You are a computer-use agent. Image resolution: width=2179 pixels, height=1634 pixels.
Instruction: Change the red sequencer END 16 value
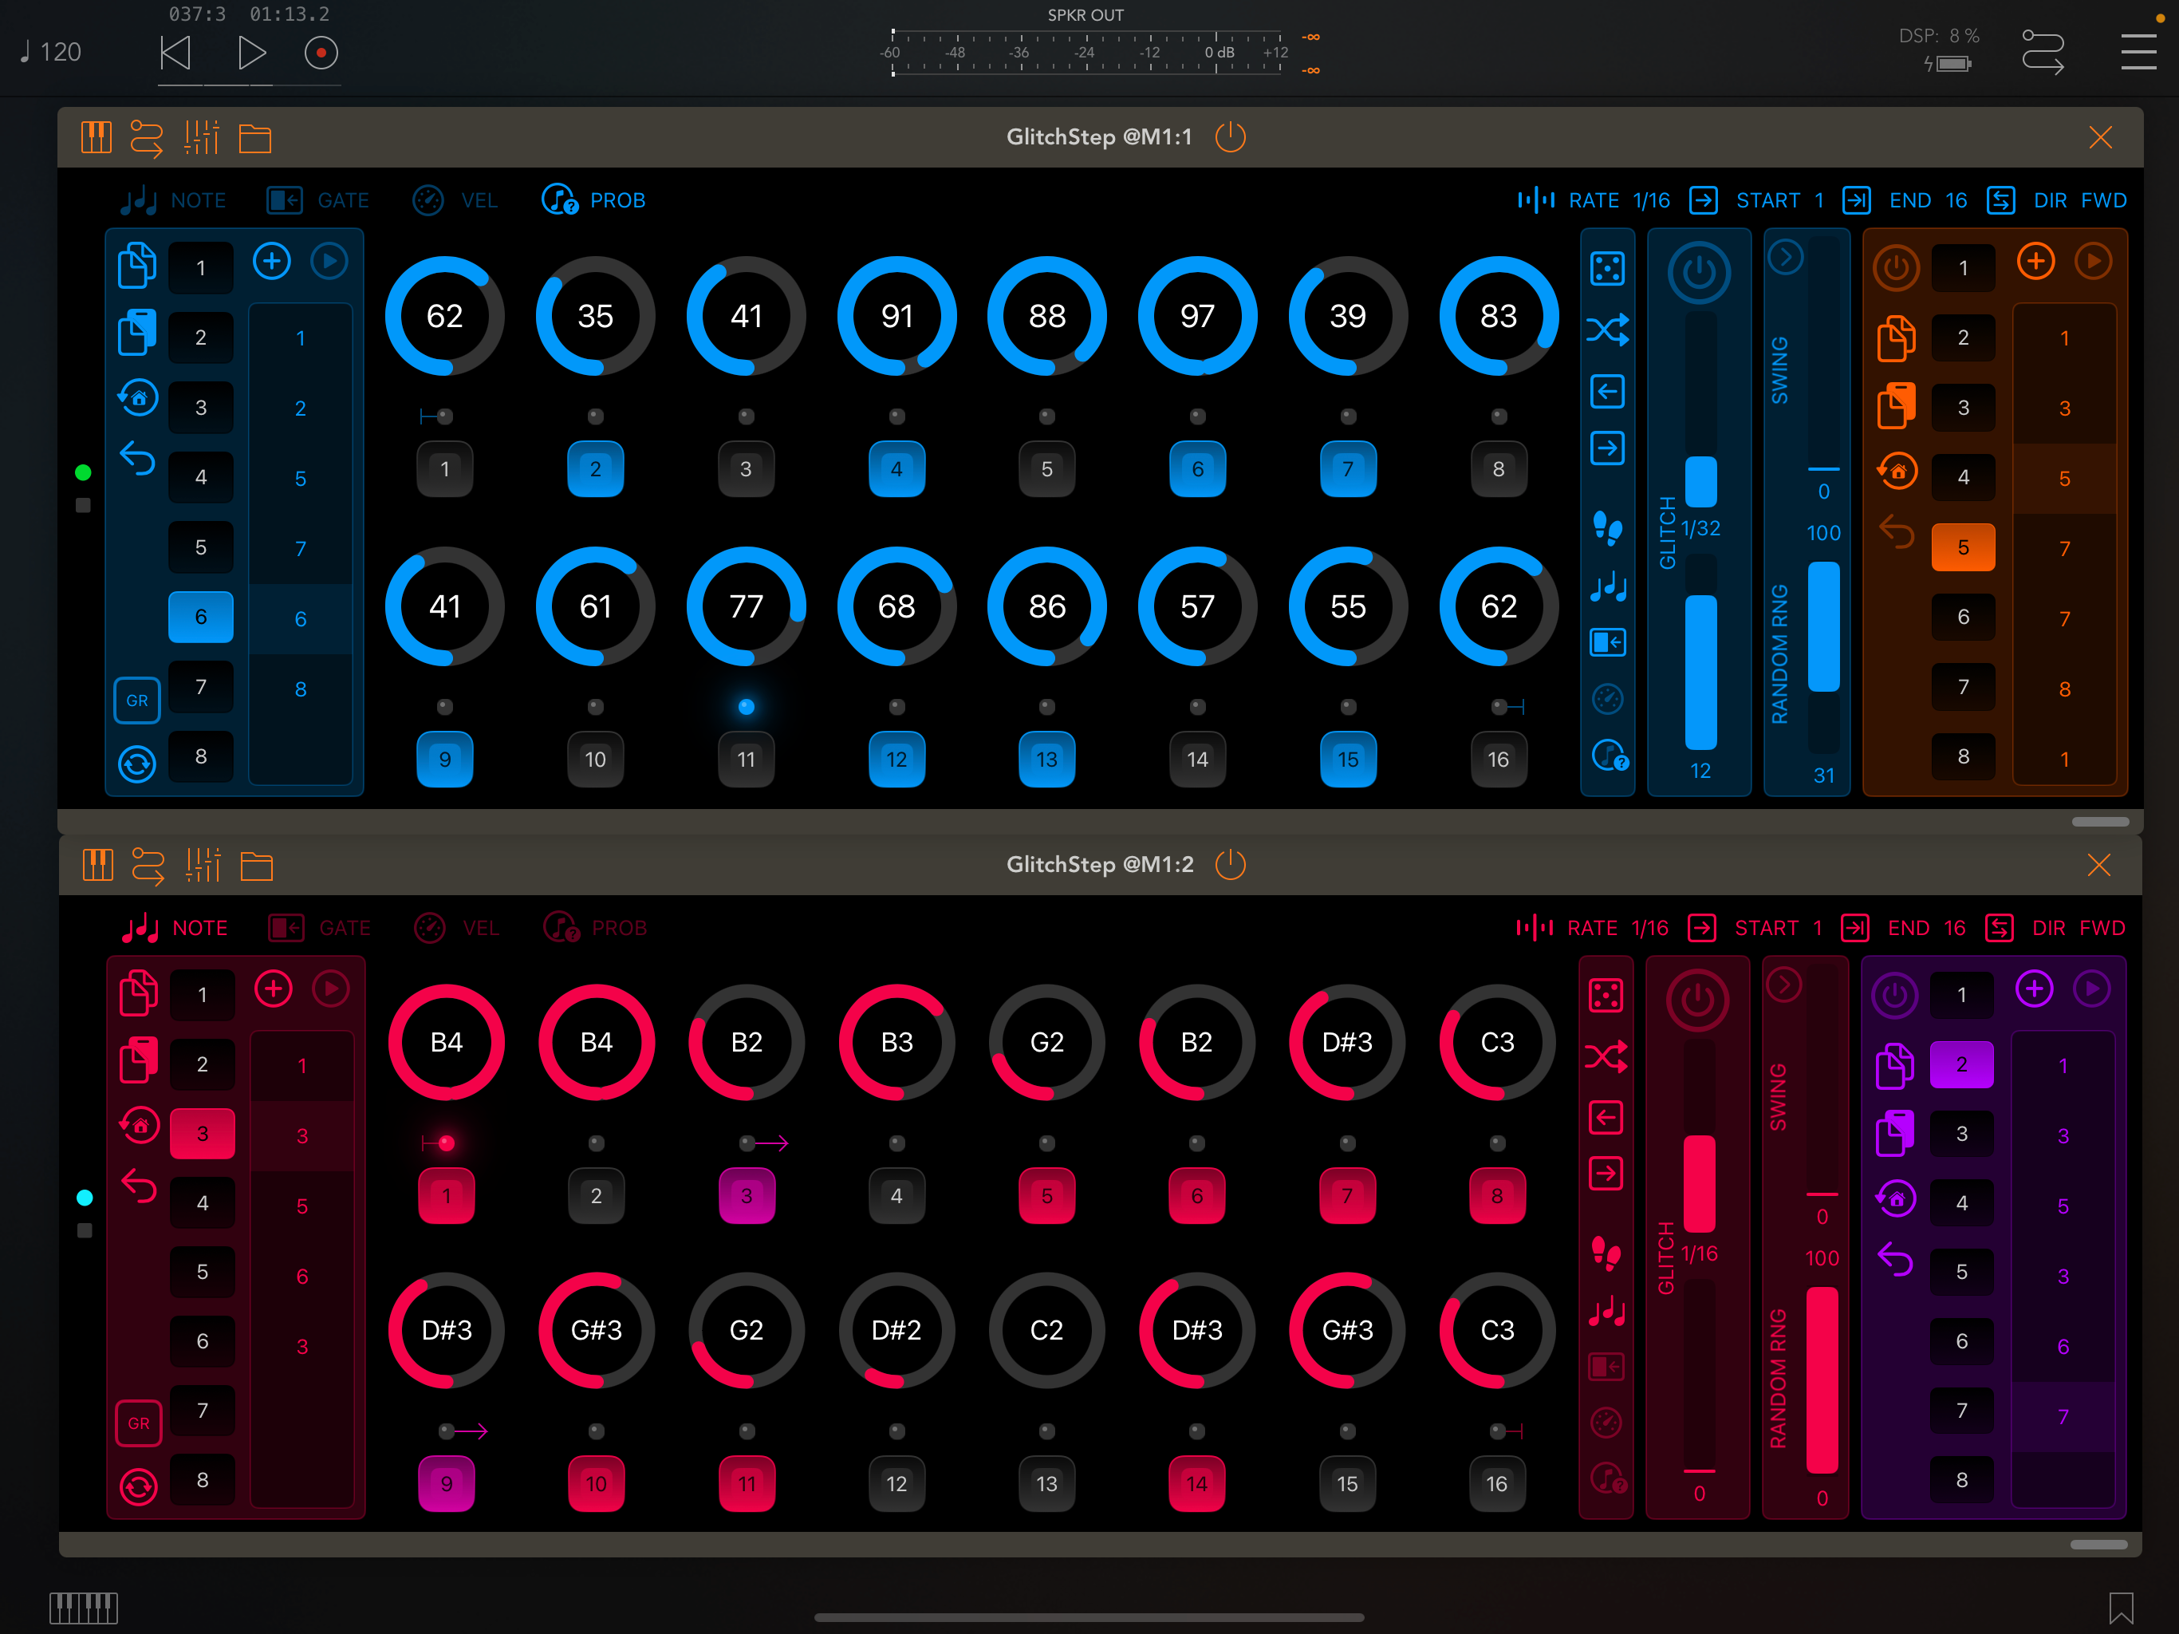point(1903,929)
